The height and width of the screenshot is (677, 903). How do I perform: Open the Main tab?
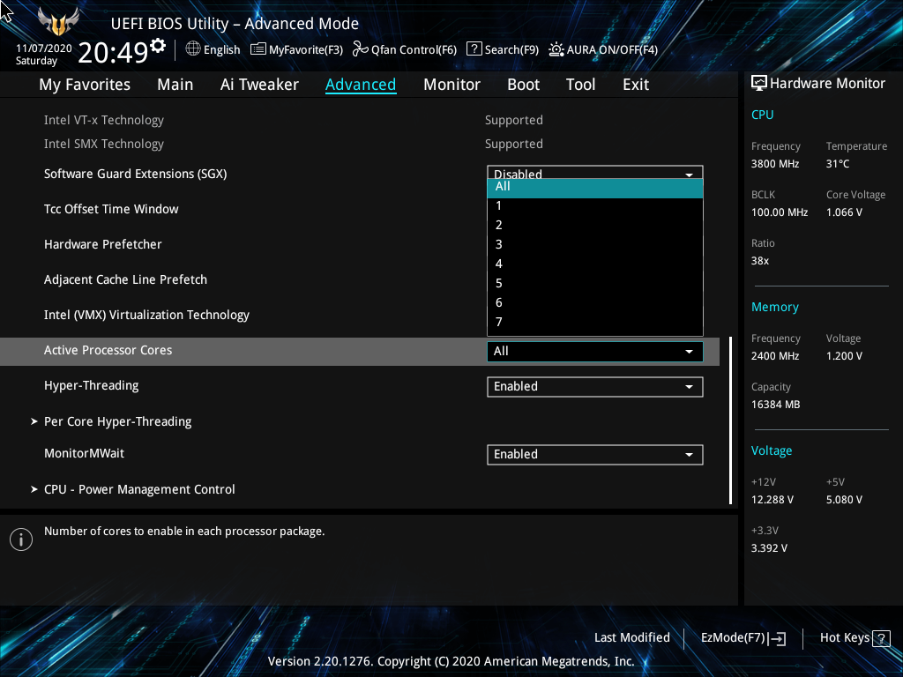tap(175, 85)
